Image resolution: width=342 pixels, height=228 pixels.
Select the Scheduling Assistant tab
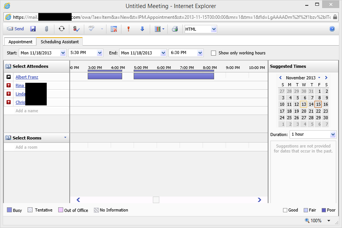[60, 42]
